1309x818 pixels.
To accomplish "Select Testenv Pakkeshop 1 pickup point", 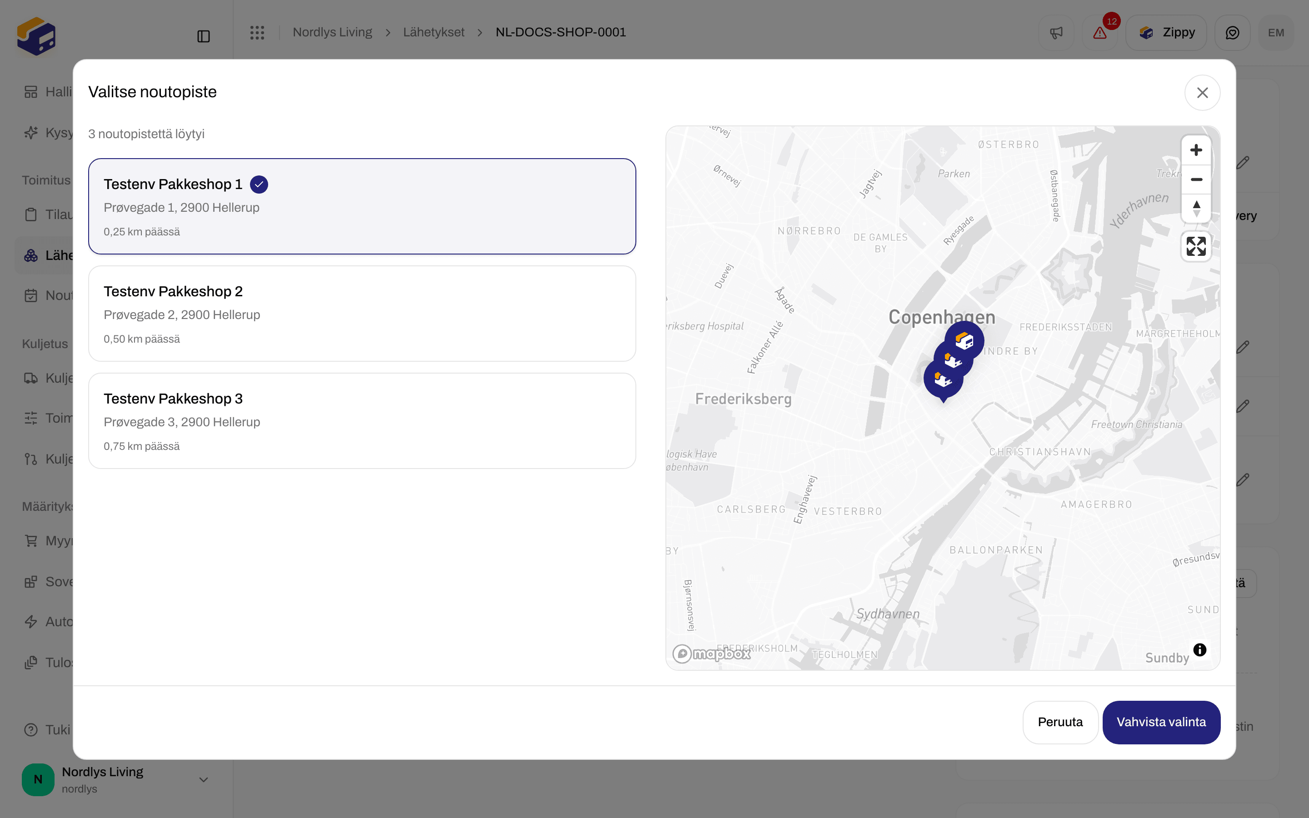I will pyautogui.click(x=362, y=206).
